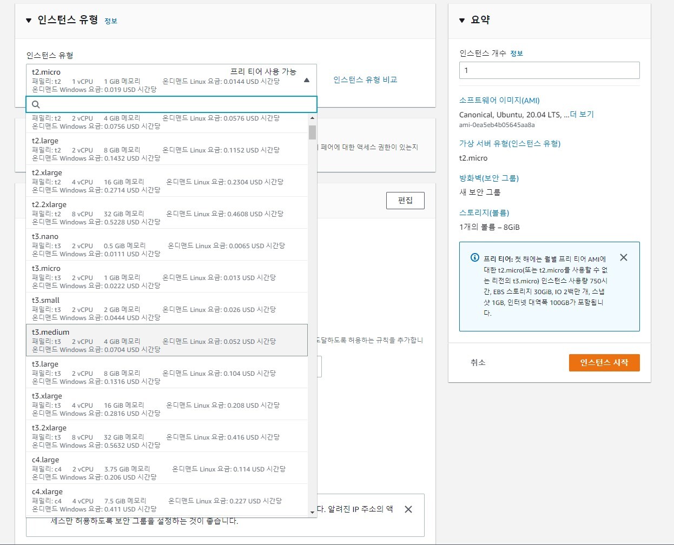This screenshot has height=545, width=674.
Task: Select t3.nano instance type option
Action: coord(167,245)
